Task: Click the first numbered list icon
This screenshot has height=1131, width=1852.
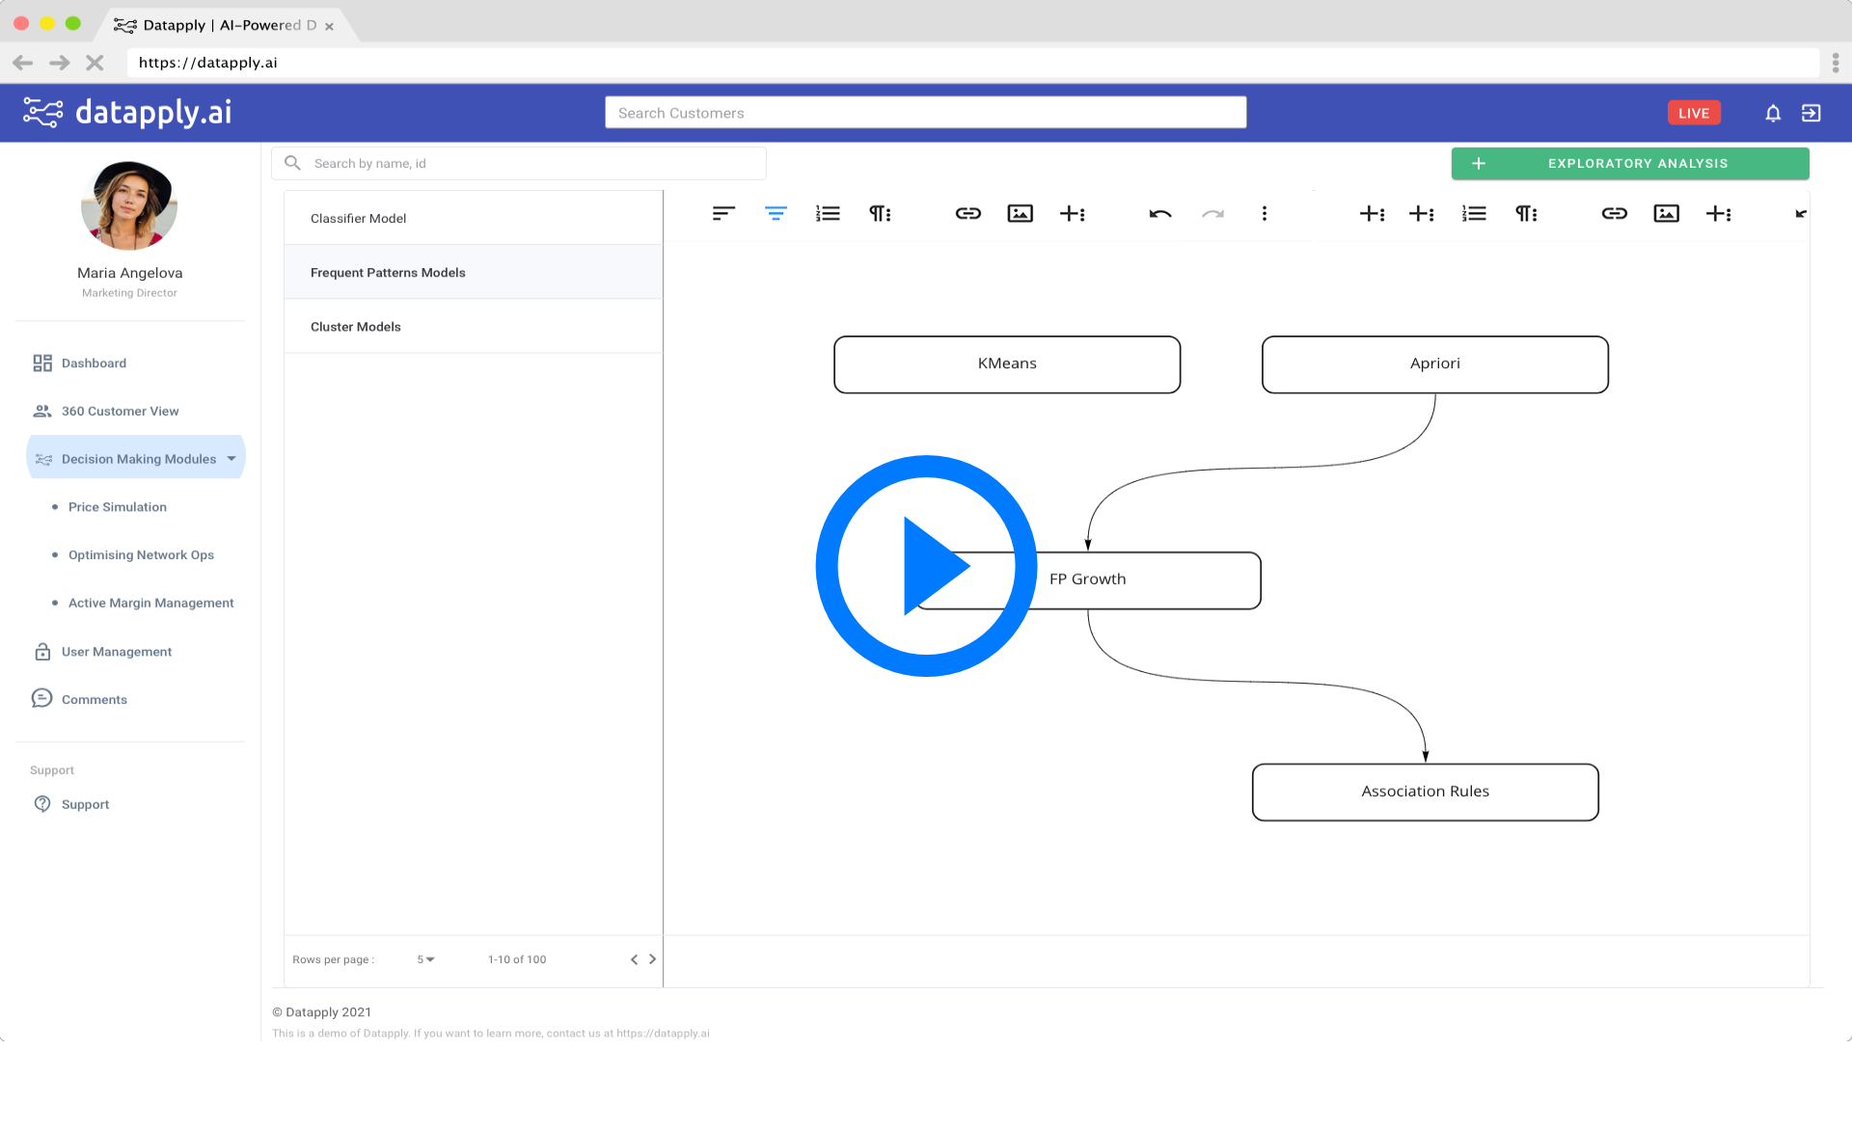Action: click(x=828, y=214)
